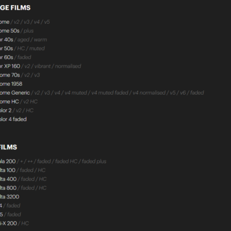Select the 'HC' variant of X 200
The image size is (231, 231).
click(x=25, y=223)
